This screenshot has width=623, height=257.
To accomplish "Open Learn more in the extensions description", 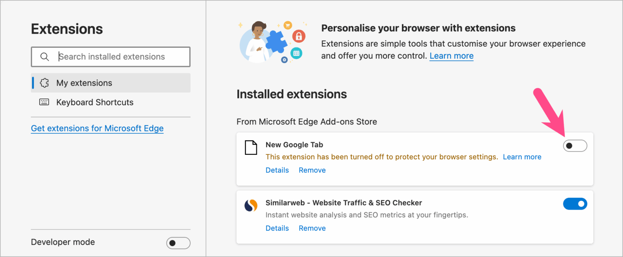I will [x=451, y=56].
